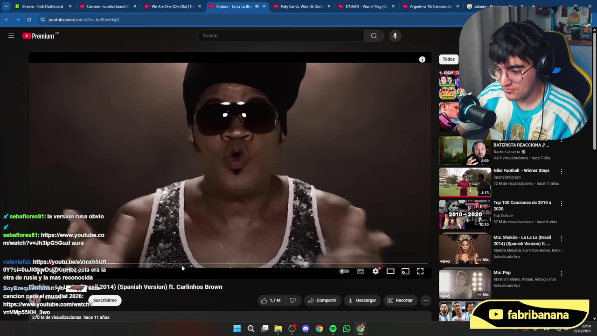
Task: Open File Explorer from the taskbar
Action: [x=278, y=329]
